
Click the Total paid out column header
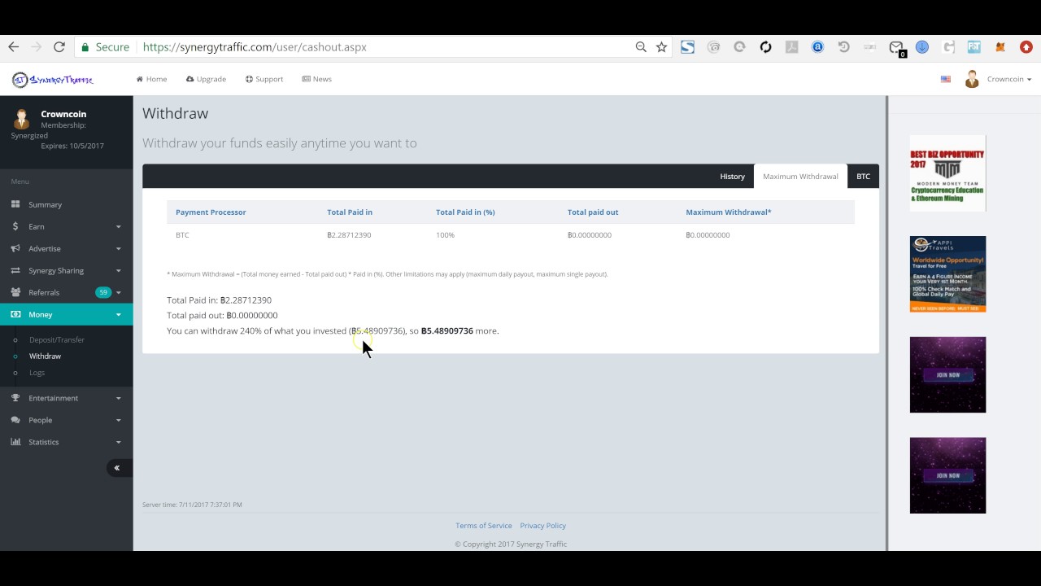click(593, 212)
